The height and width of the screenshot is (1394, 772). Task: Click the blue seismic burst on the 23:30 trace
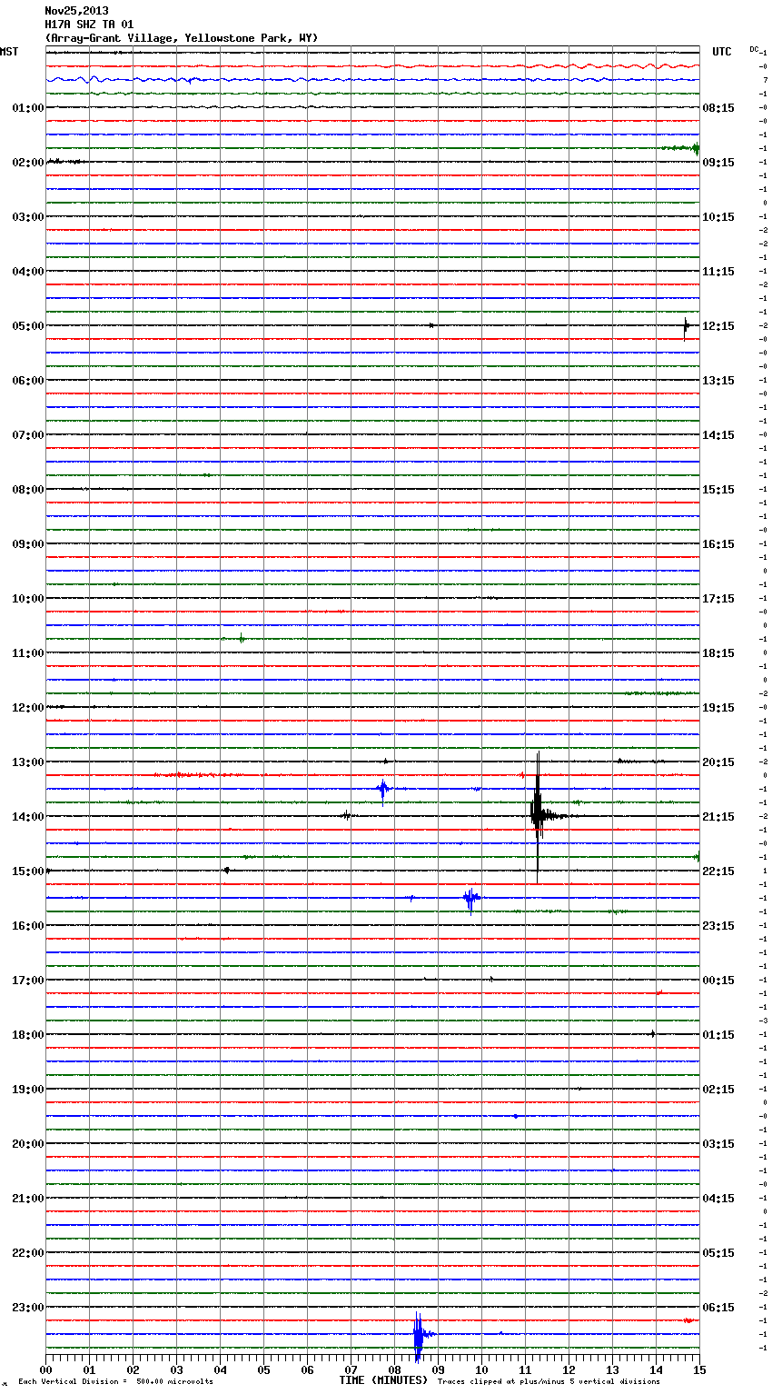tap(419, 1335)
